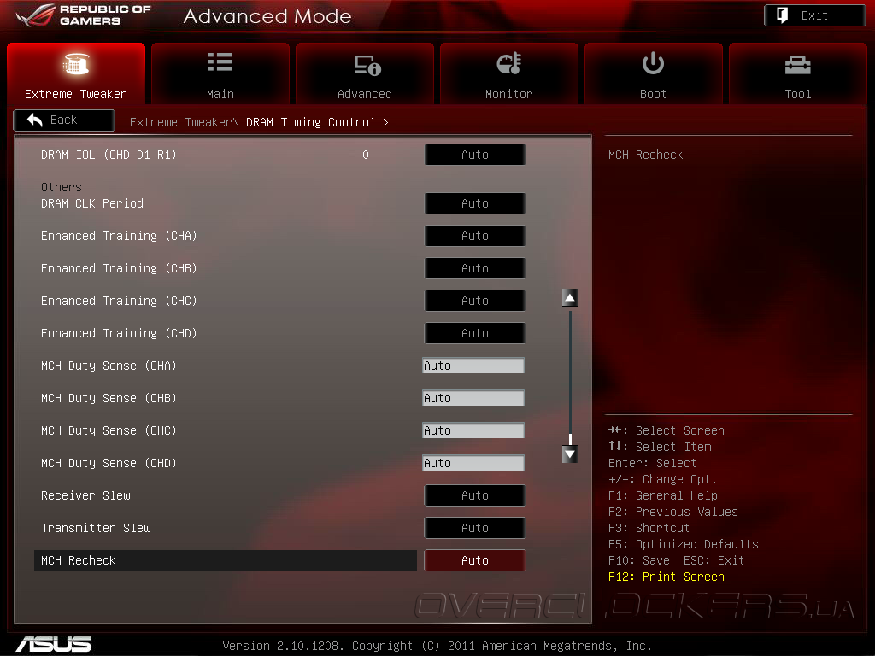Screen dimensions: 875x656
Task: Go to the Boot tab
Action: (654, 73)
